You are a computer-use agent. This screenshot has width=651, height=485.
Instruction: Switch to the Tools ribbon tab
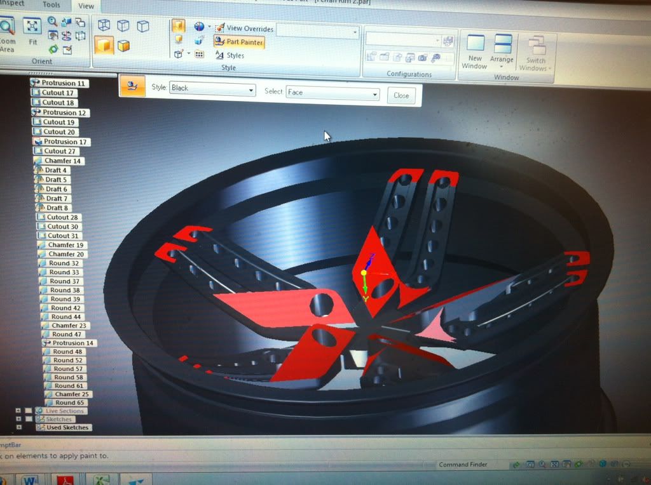[51, 5]
